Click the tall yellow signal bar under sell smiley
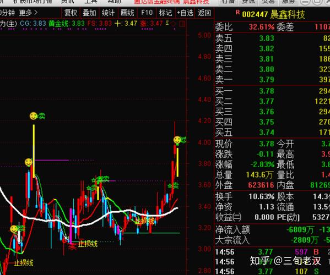330x275 pixels. pos(34,151)
